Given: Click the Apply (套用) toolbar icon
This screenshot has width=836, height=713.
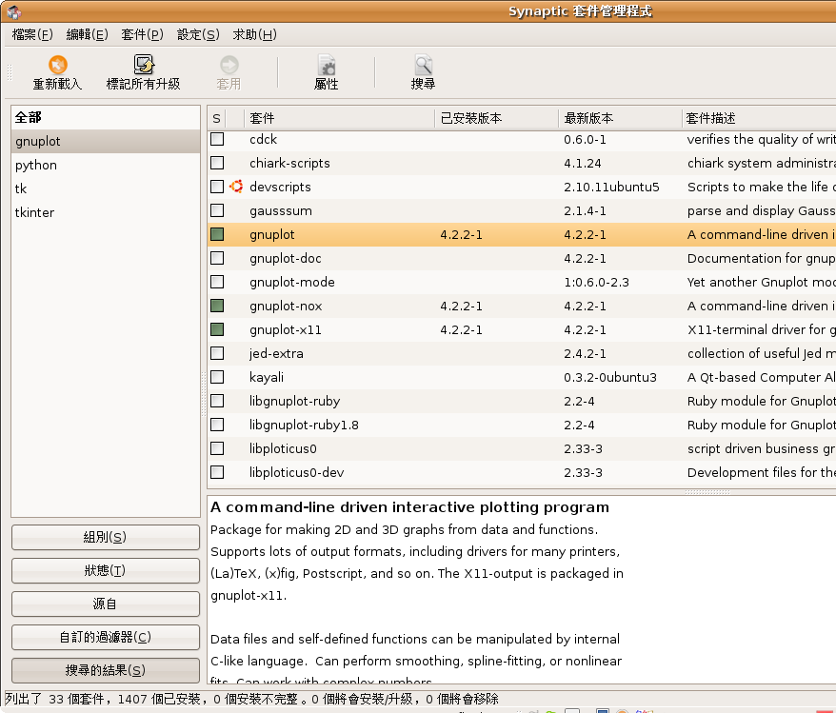Looking at the screenshot, I should pos(229,65).
